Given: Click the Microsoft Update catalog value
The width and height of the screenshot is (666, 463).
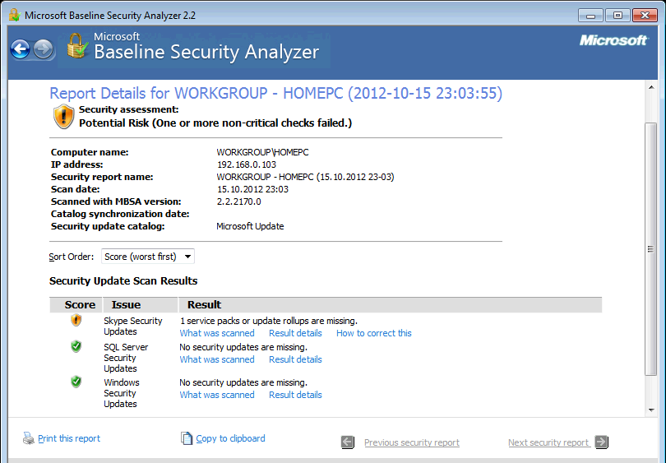Looking at the screenshot, I should (250, 226).
